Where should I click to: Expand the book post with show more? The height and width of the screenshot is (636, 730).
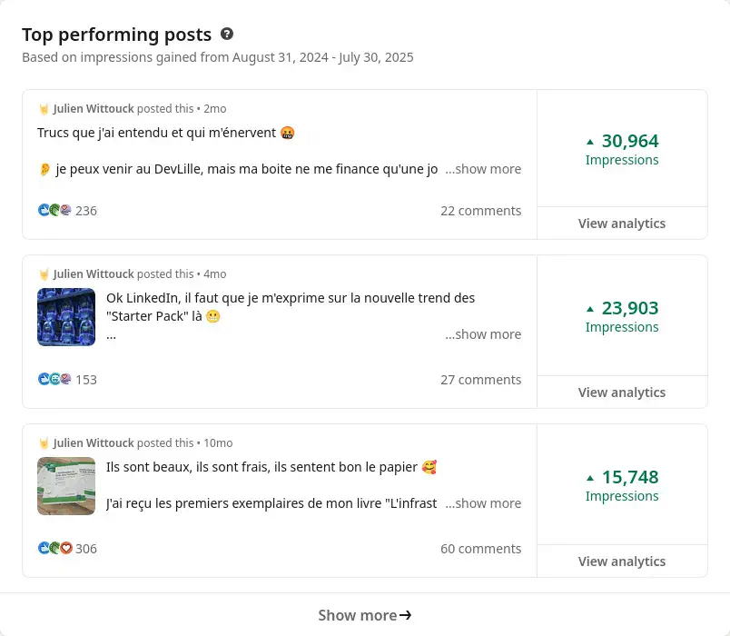pos(483,503)
